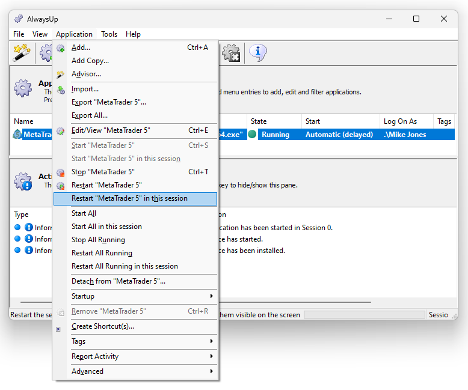Sort by the Log On As column header
Image resolution: width=468 pixels, height=390 pixels.
click(407, 121)
